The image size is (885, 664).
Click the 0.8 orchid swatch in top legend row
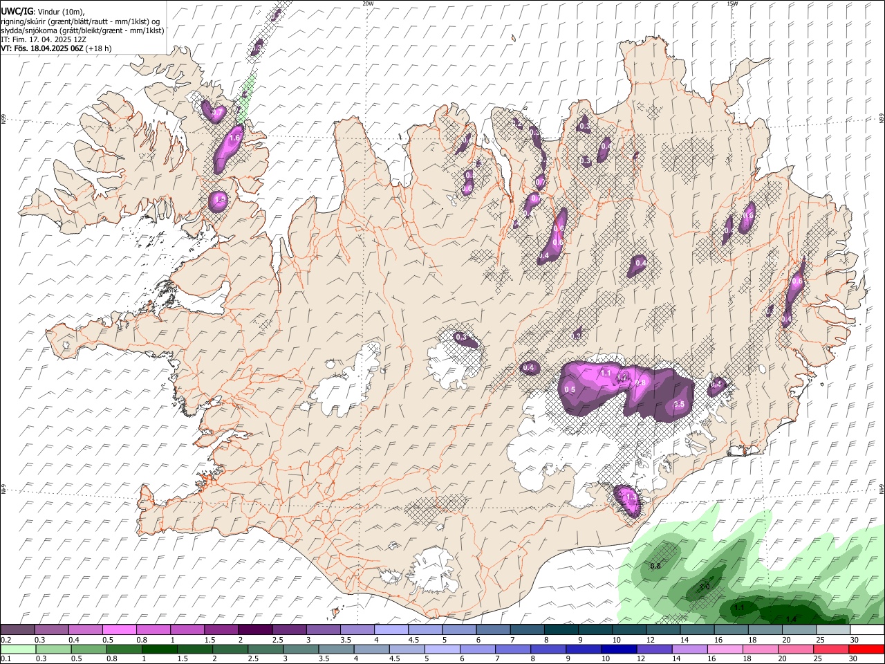153,629
